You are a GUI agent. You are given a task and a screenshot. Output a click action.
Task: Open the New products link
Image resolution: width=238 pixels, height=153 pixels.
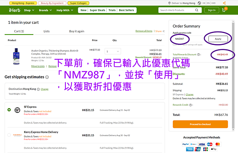83,10
